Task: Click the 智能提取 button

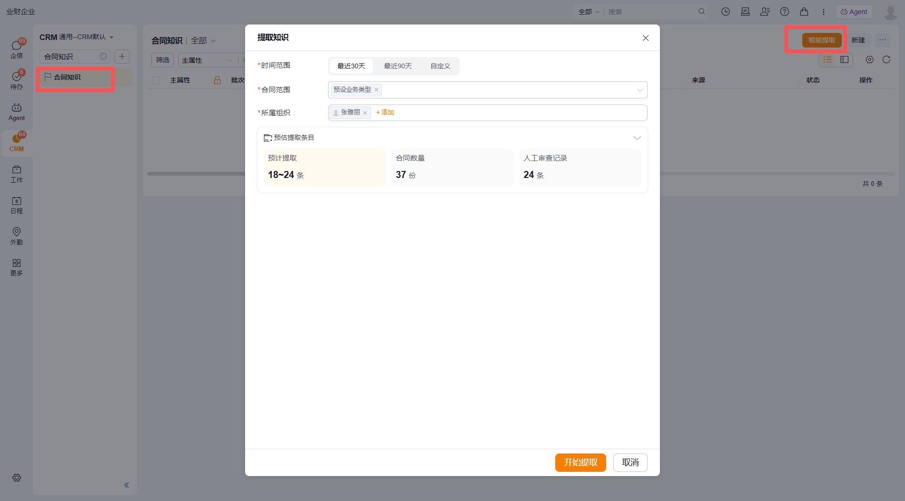Action: click(x=822, y=40)
